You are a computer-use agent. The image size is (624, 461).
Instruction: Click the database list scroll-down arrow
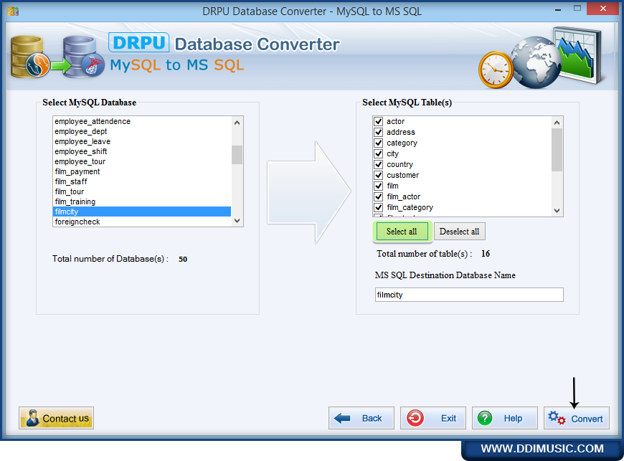coord(237,221)
